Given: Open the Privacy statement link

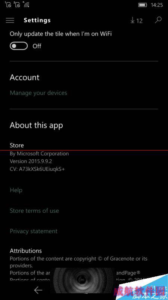Looking at the screenshot, I should coord(34,231).
